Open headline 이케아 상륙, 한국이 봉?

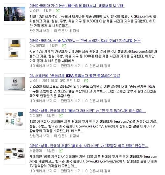pos(87,111)
